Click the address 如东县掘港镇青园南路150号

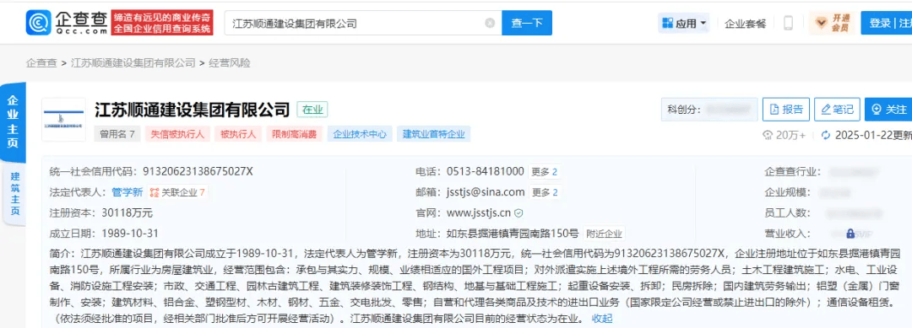tap(513, 234)
